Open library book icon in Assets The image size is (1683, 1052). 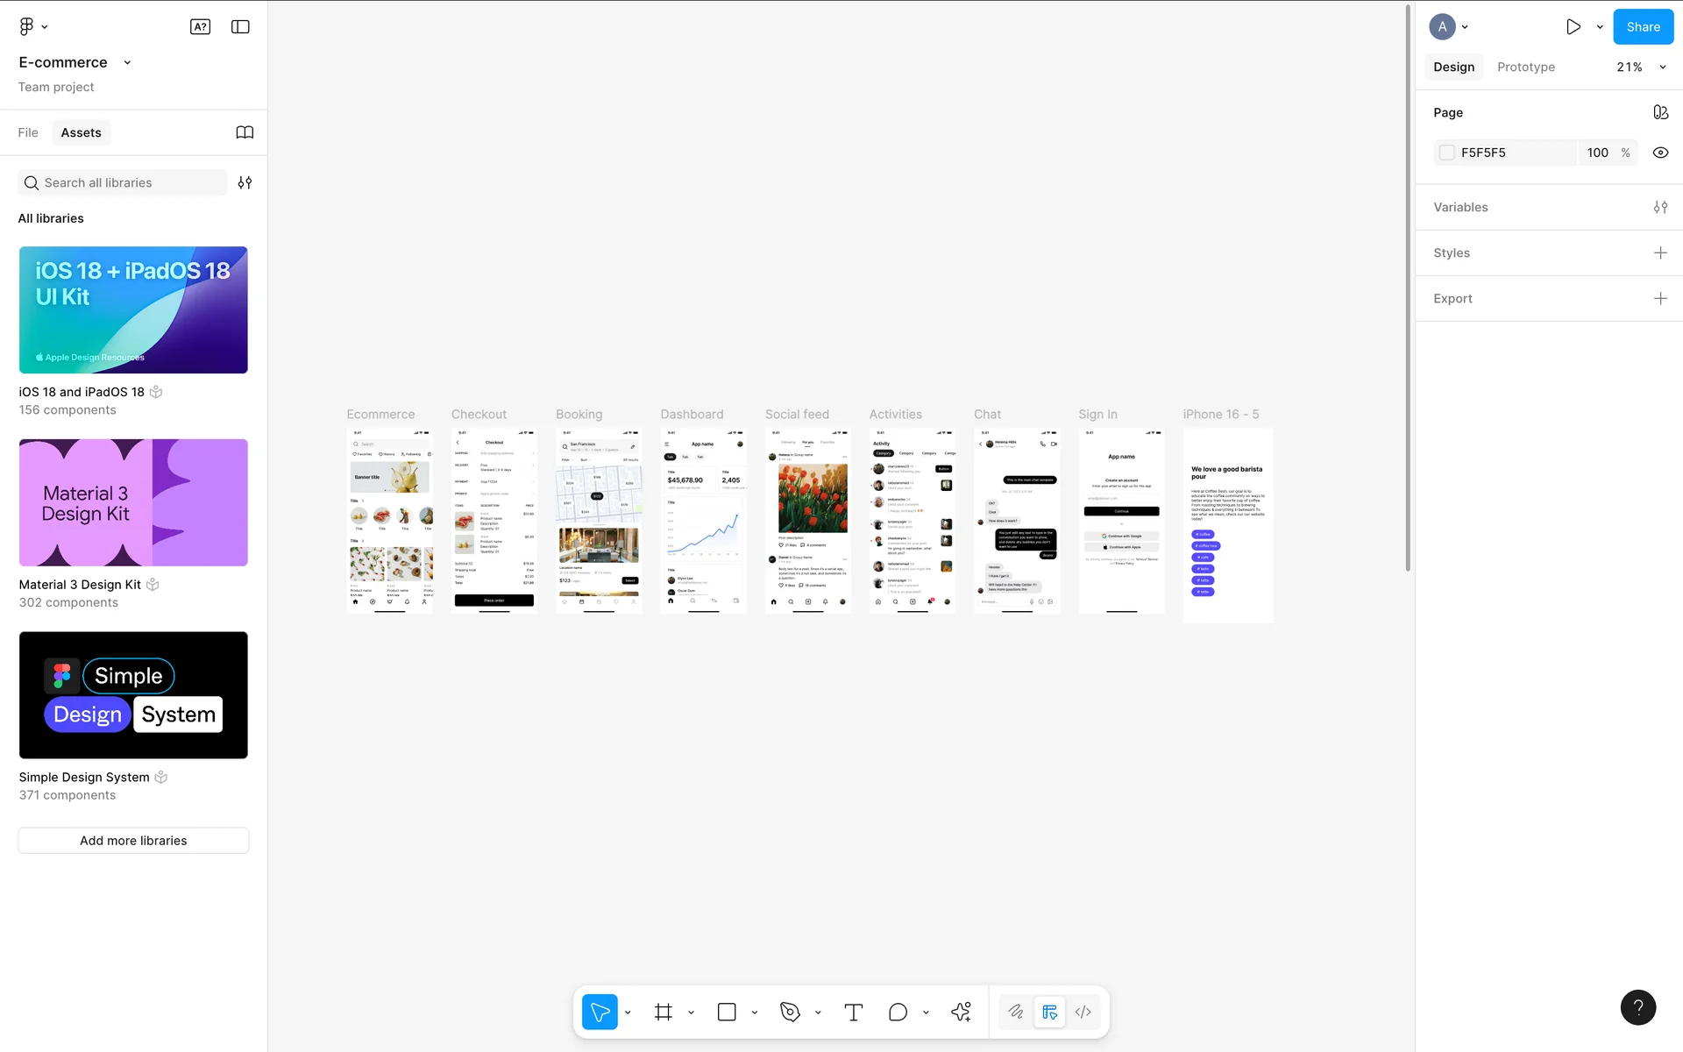coord(245,132)
